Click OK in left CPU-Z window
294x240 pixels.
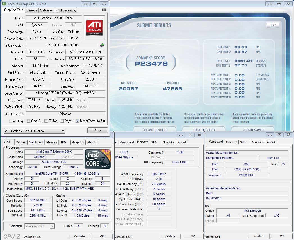click(x=102, y=236)
